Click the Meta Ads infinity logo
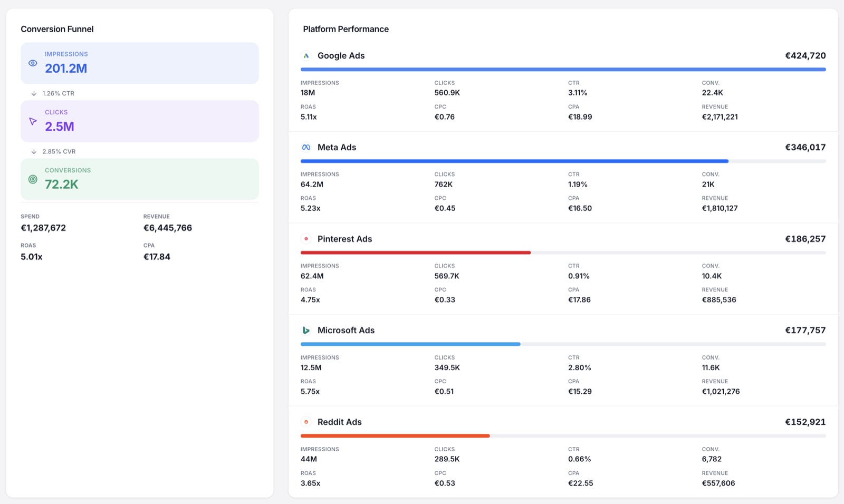Viewport: 844px width, 504px height. tap(306, 147)
